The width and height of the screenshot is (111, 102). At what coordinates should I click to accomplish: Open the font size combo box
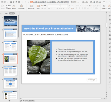(64, 6)
